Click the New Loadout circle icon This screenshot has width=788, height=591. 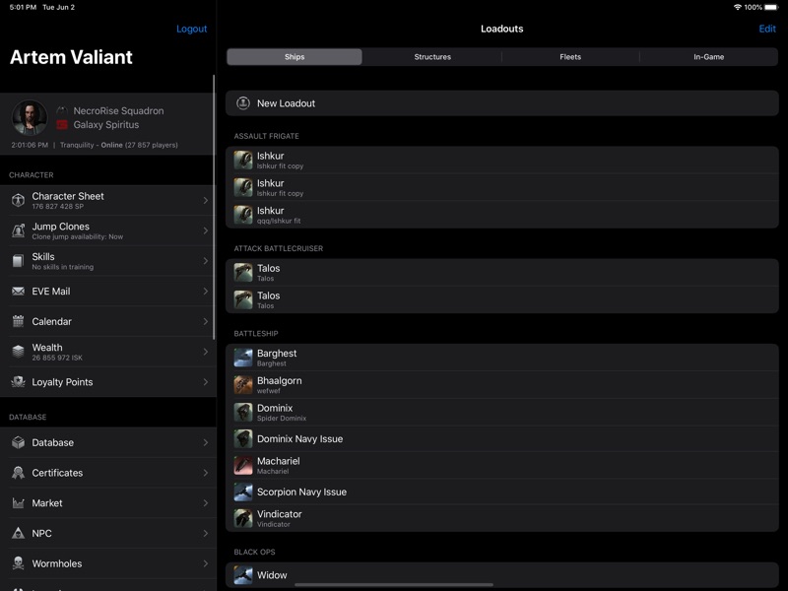[242, 102]
